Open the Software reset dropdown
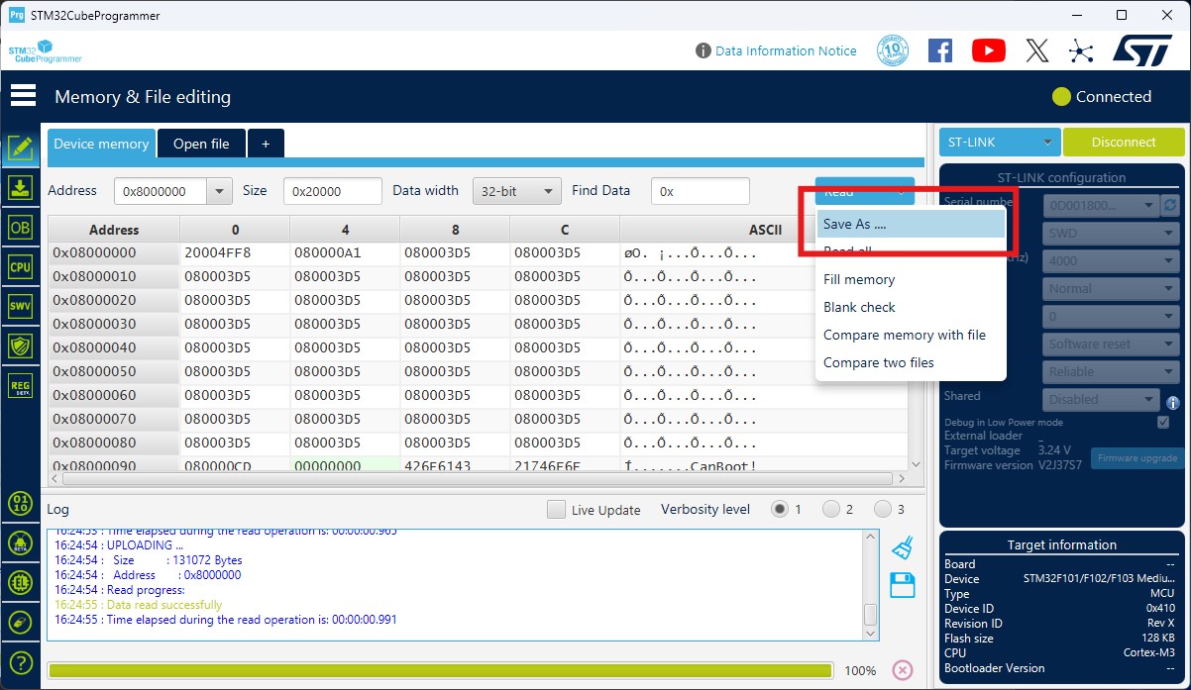Viewport: 1191px width, 690px height. click(1113, 345)
